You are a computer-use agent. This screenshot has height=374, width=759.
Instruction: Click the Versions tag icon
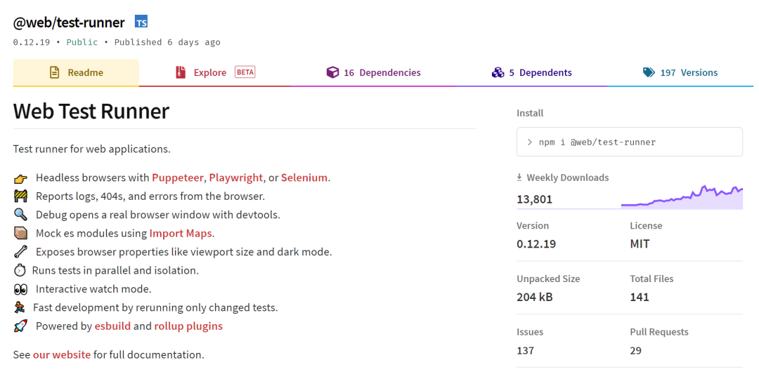[649, 72]
